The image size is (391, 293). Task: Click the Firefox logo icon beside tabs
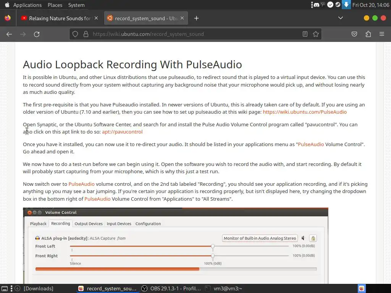pos(8,18)
